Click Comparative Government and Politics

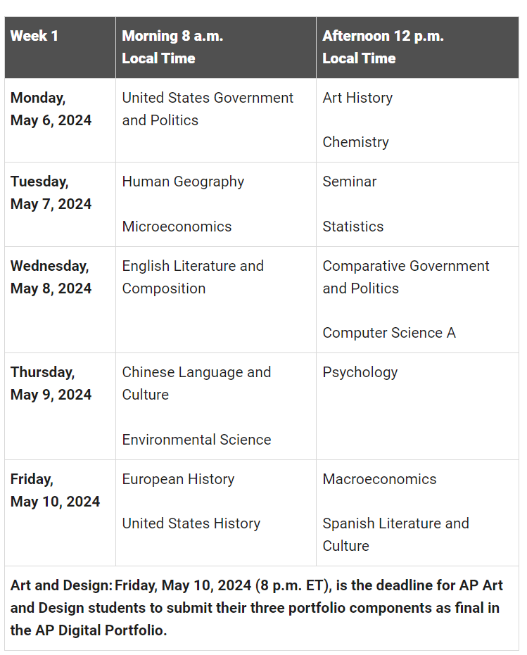(x=406, y=277)
